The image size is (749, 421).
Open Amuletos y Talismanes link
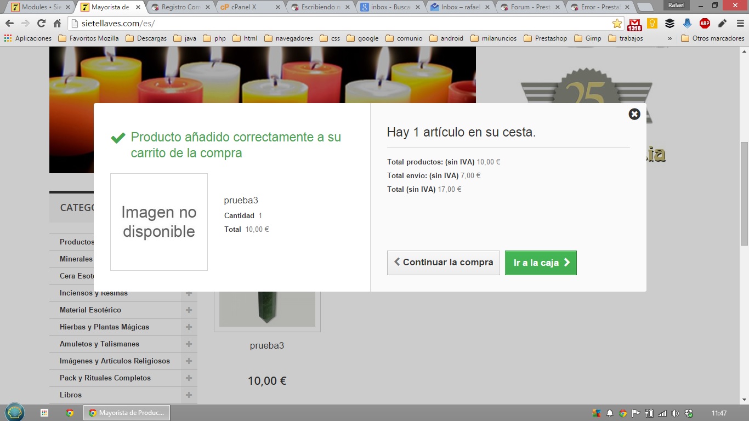point(99,344)
